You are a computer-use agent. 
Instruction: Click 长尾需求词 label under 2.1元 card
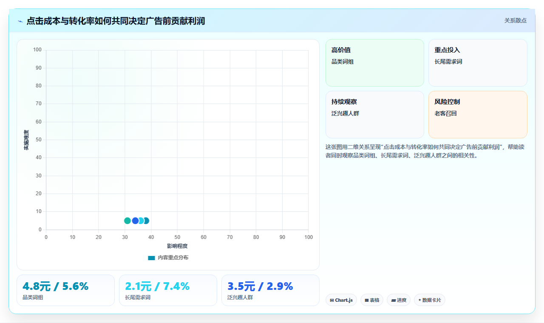pyautogui.click(x=138, y=298)
